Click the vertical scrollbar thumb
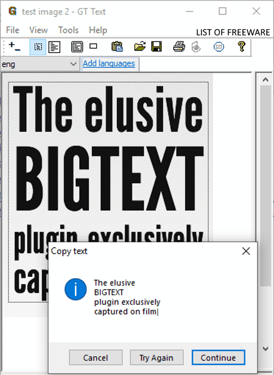This screenshot has width=274, height=375. coord(265,185)
